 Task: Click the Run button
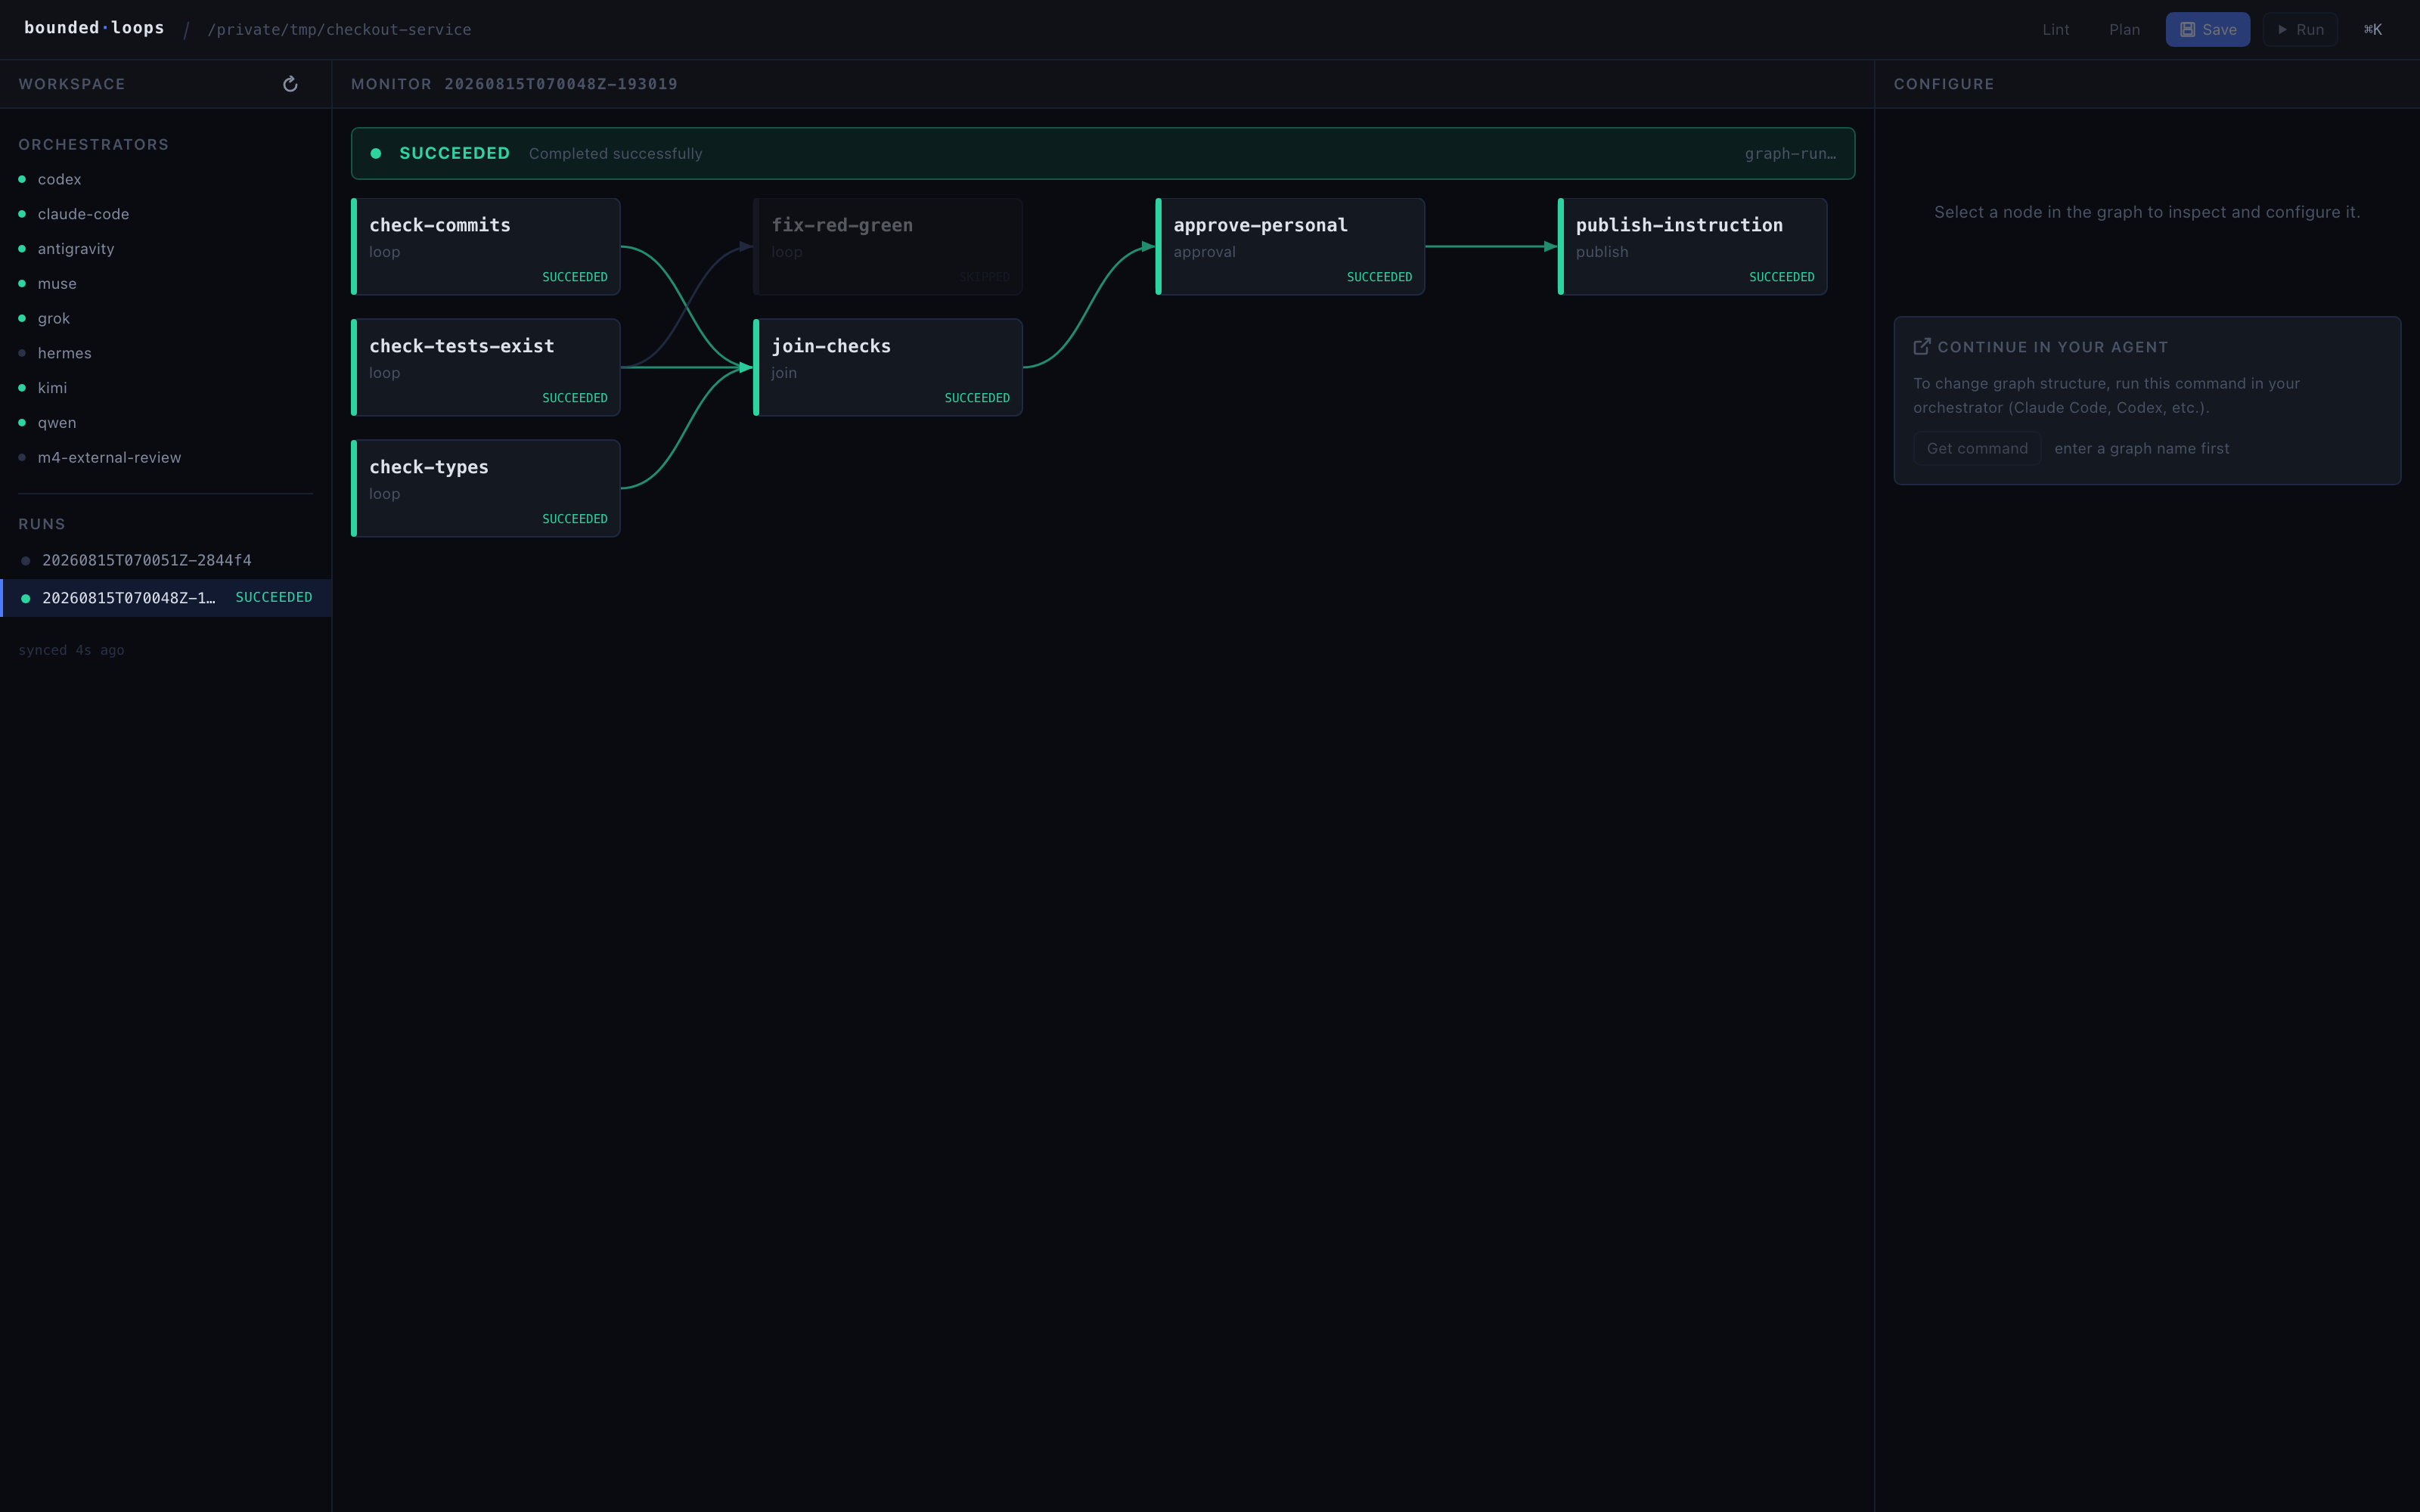click(x=2299, y=29)
